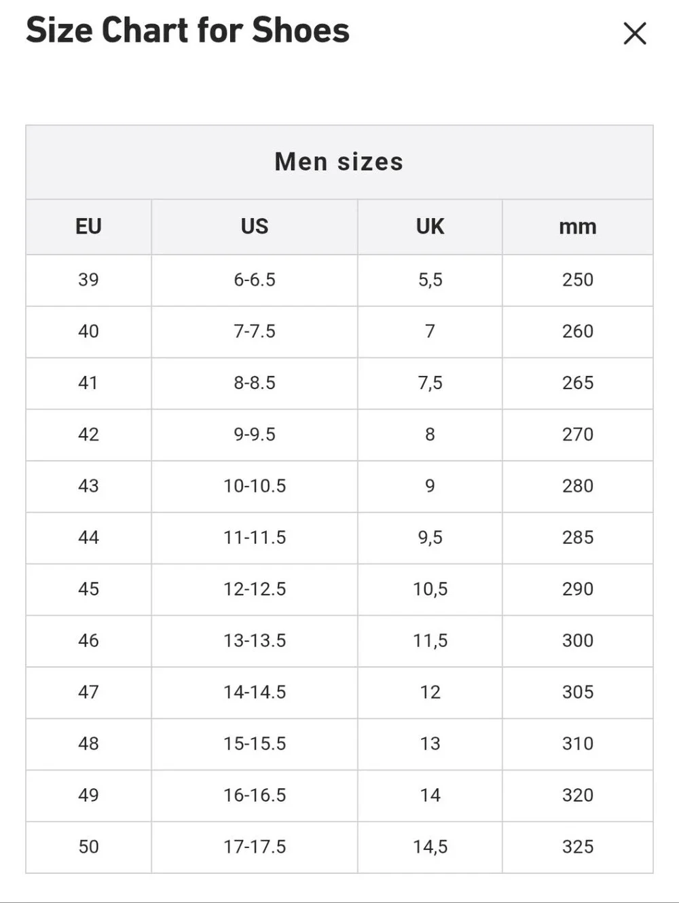Click EU size 47 cell
Screen dimensions: 679x903
pyautogui.click(x=88, y=693)
